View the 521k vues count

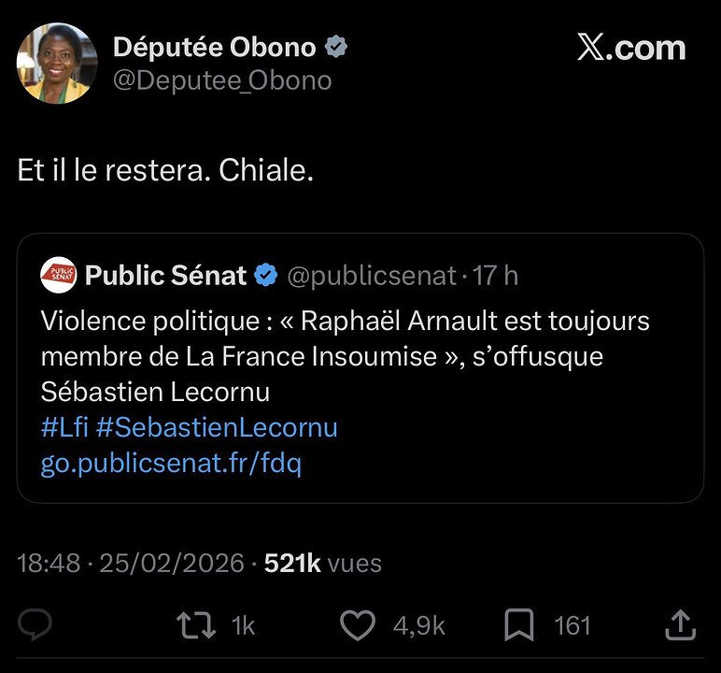pyautogui.click(x=323, y=563)
